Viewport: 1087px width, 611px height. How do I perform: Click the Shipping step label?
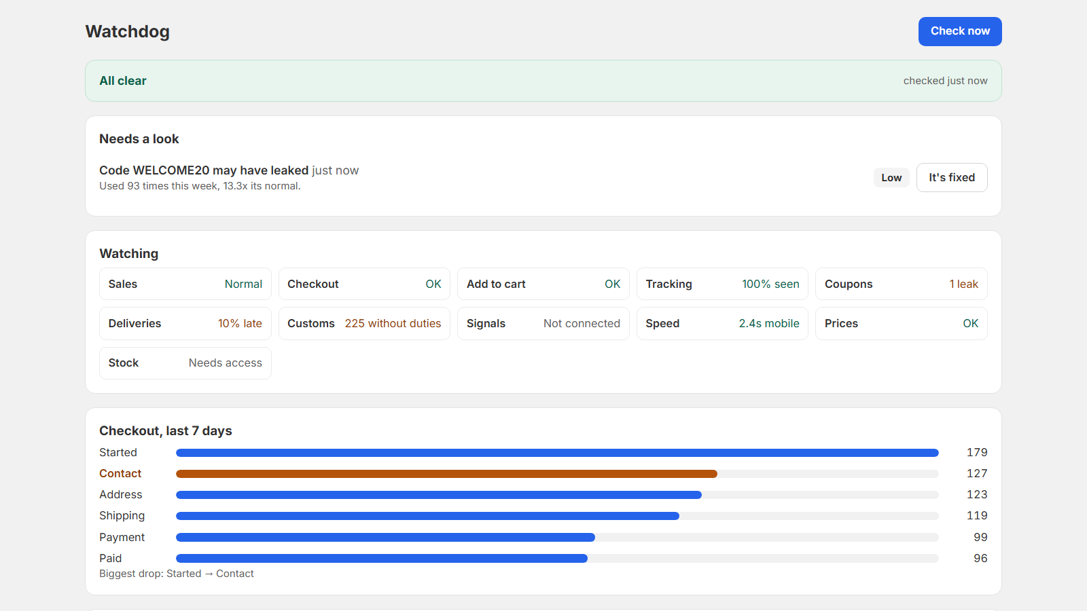pyautogui.click(x=122, y=516)
